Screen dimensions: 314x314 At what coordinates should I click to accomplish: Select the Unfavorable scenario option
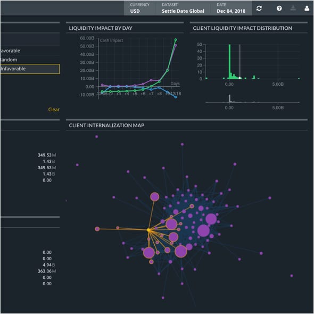30,69
